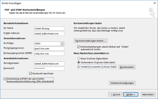Click the Durchsuchen button
The width and height of the screenshot is (158, 99).
[127, 67]
